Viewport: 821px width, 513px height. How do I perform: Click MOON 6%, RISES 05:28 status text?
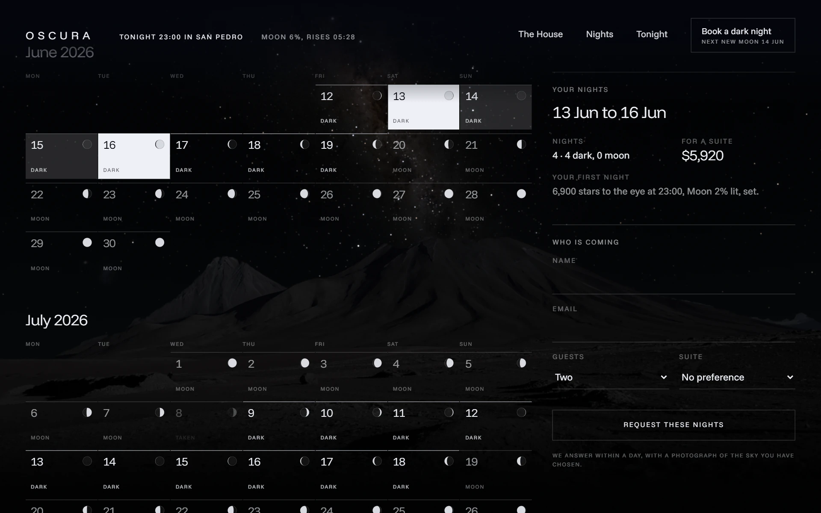coord(308,37)
